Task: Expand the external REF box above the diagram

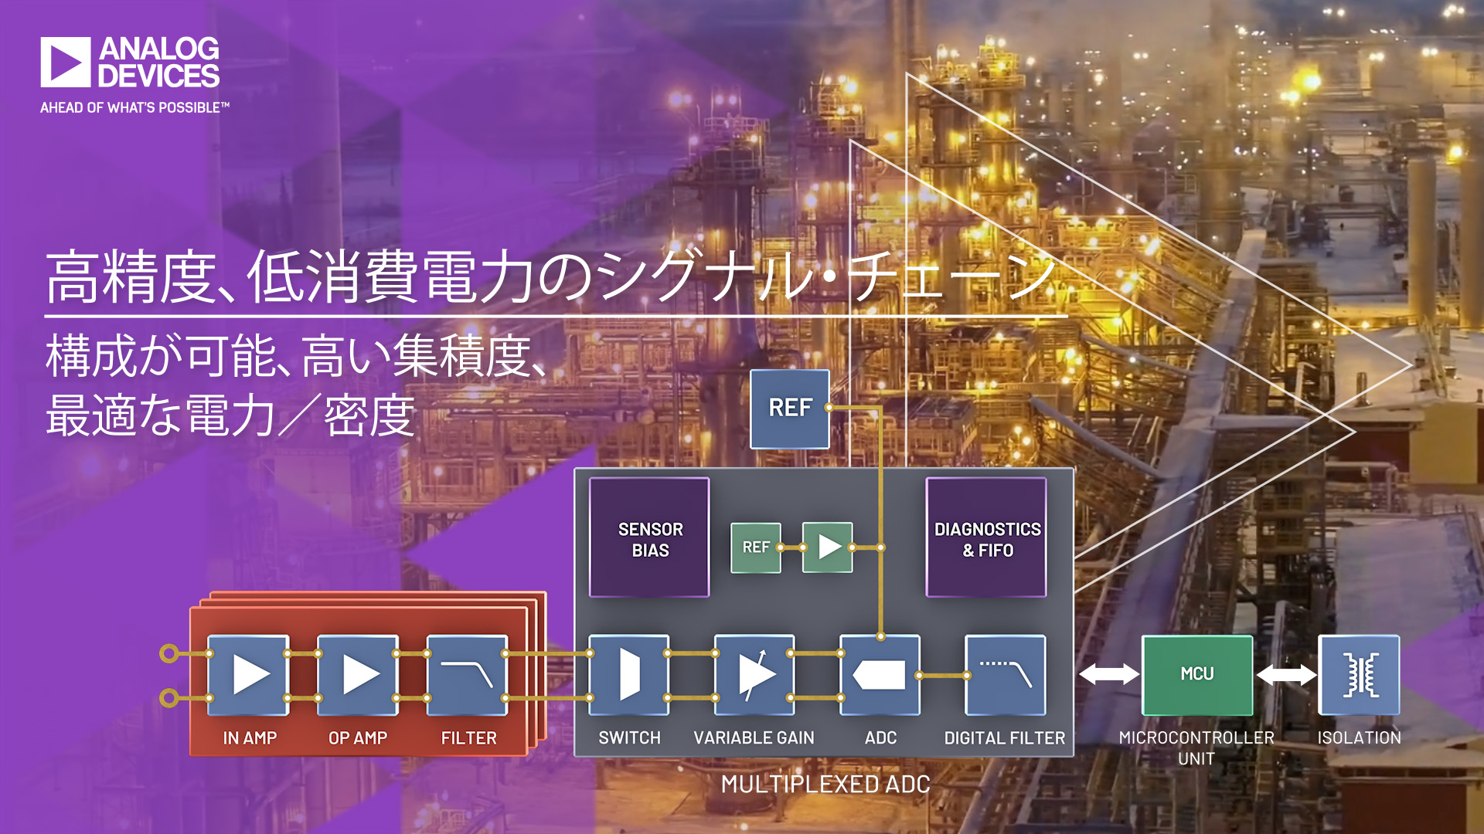Action: coord(789,409)
